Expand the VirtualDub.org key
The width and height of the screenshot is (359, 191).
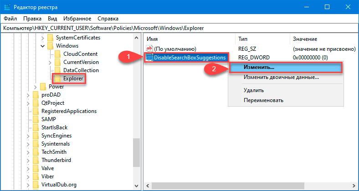click(28, 185)
